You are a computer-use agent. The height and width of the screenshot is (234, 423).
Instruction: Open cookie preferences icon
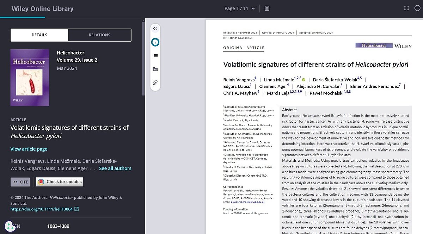[10, 227]
